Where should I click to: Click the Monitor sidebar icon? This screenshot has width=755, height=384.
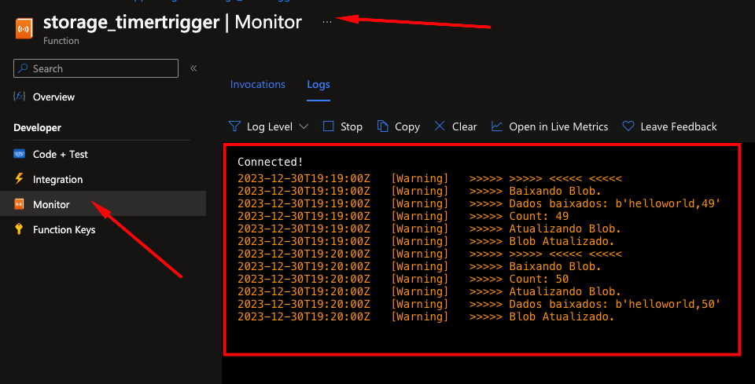pyautogui.click(x=19, y=204)
